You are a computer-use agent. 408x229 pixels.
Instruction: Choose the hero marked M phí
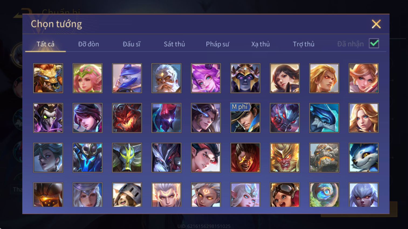(x=245, y=118)
